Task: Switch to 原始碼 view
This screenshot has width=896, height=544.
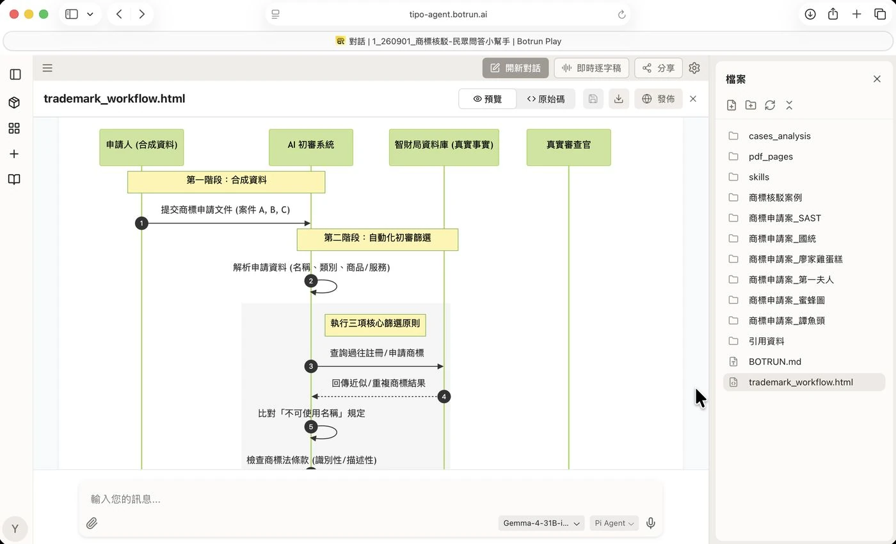Action: [546, 99]
